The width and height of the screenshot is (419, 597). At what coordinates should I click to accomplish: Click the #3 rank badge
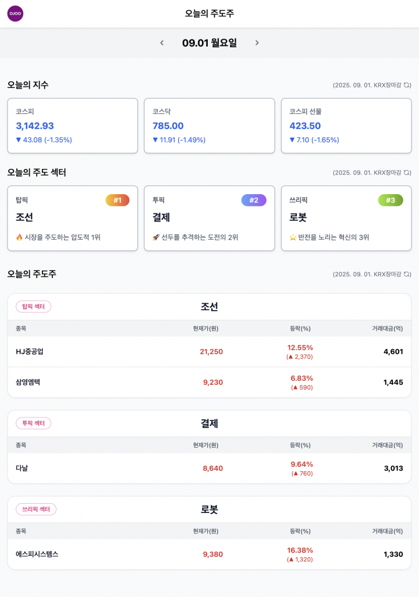click(390, 201)
